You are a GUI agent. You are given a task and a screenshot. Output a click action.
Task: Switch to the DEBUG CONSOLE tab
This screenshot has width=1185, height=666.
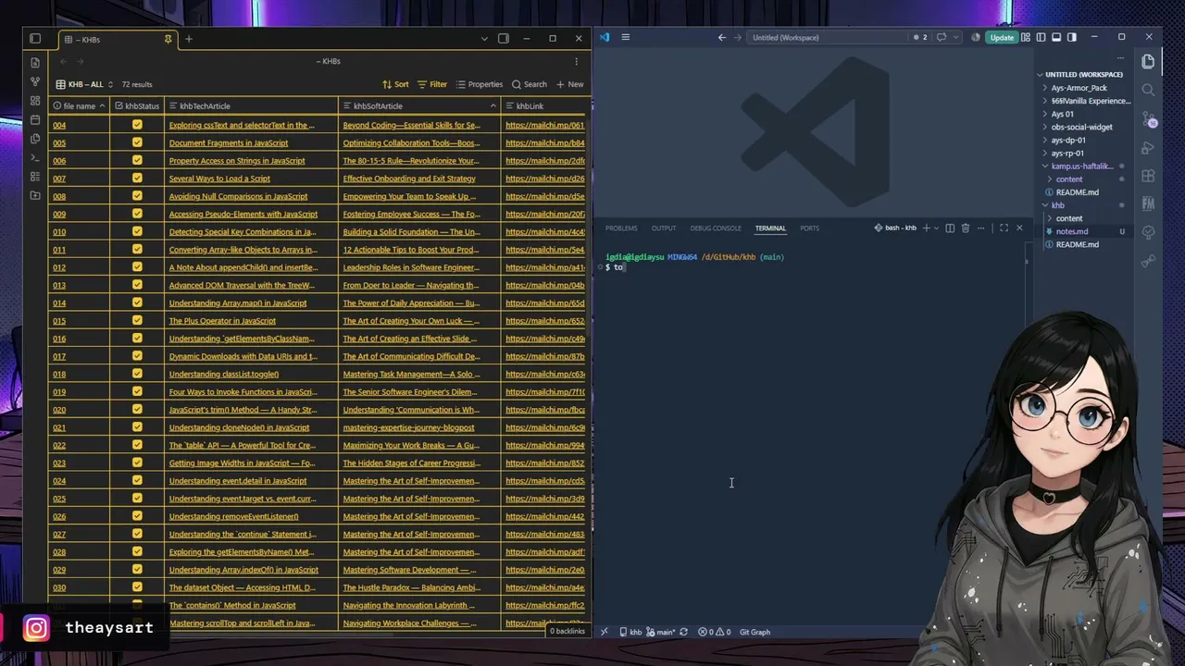click(716, 228)
